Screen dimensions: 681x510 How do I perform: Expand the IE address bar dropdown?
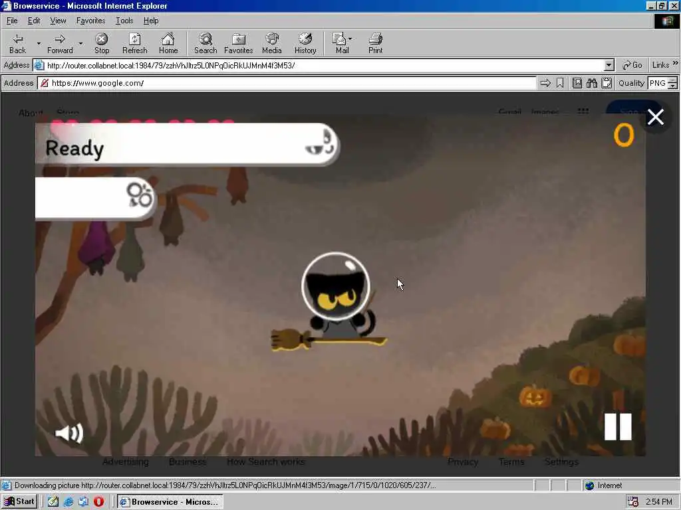[x=609, y=66]
